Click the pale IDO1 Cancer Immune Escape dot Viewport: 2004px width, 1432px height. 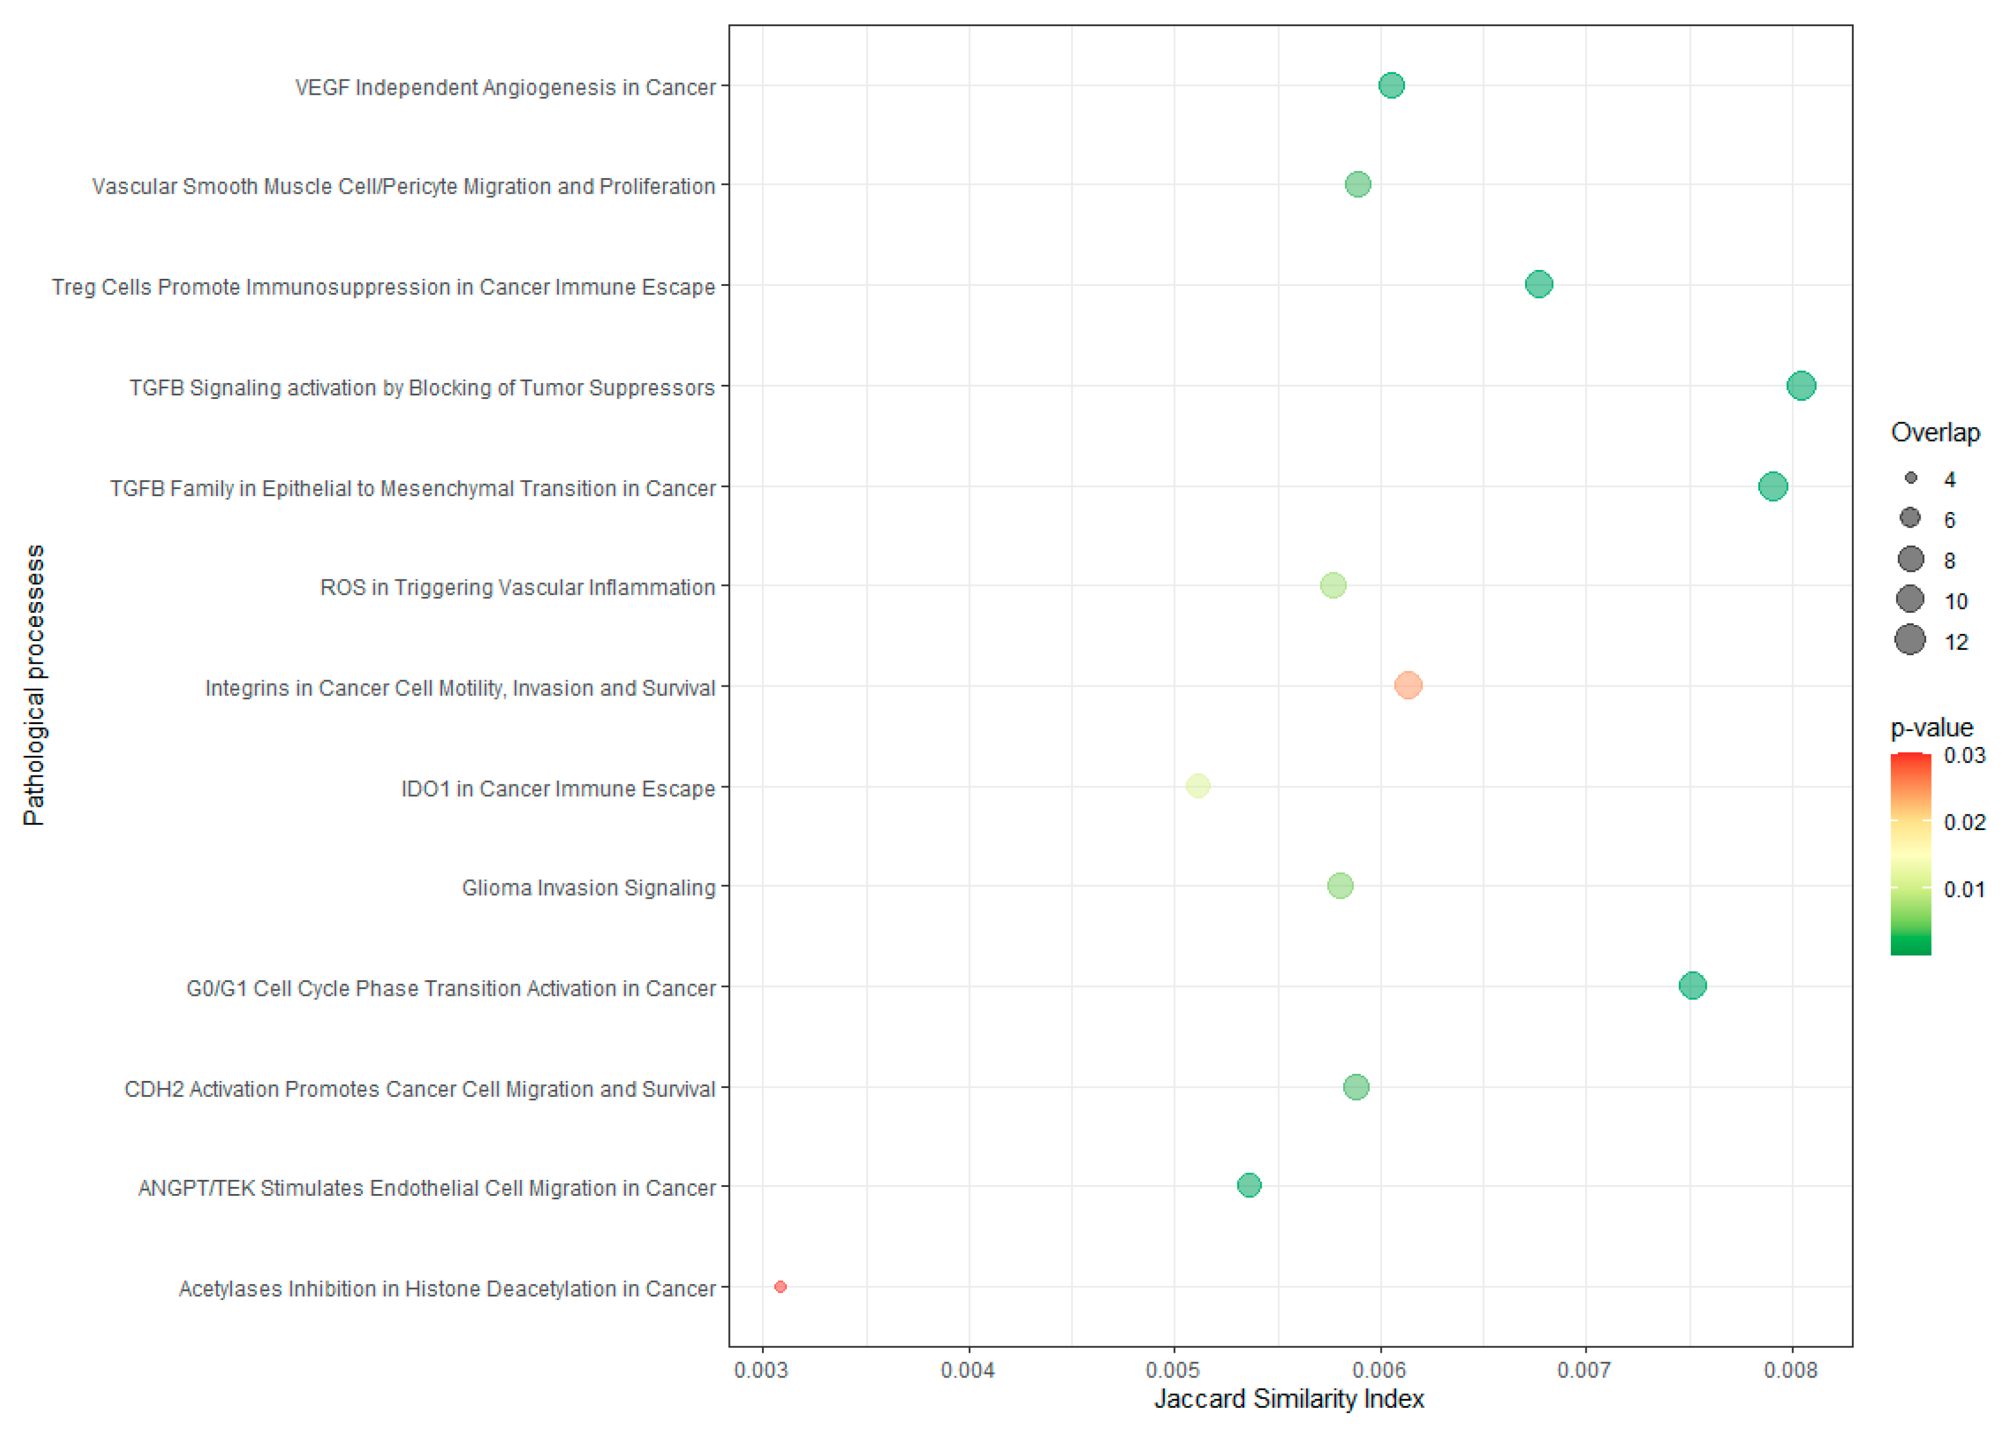pos(1197,785)
